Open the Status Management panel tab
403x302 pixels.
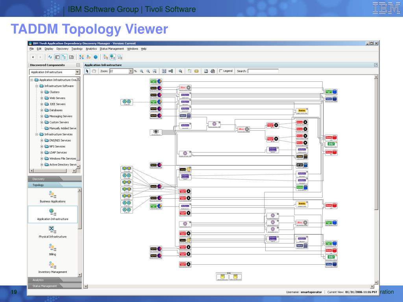(55, 286)
